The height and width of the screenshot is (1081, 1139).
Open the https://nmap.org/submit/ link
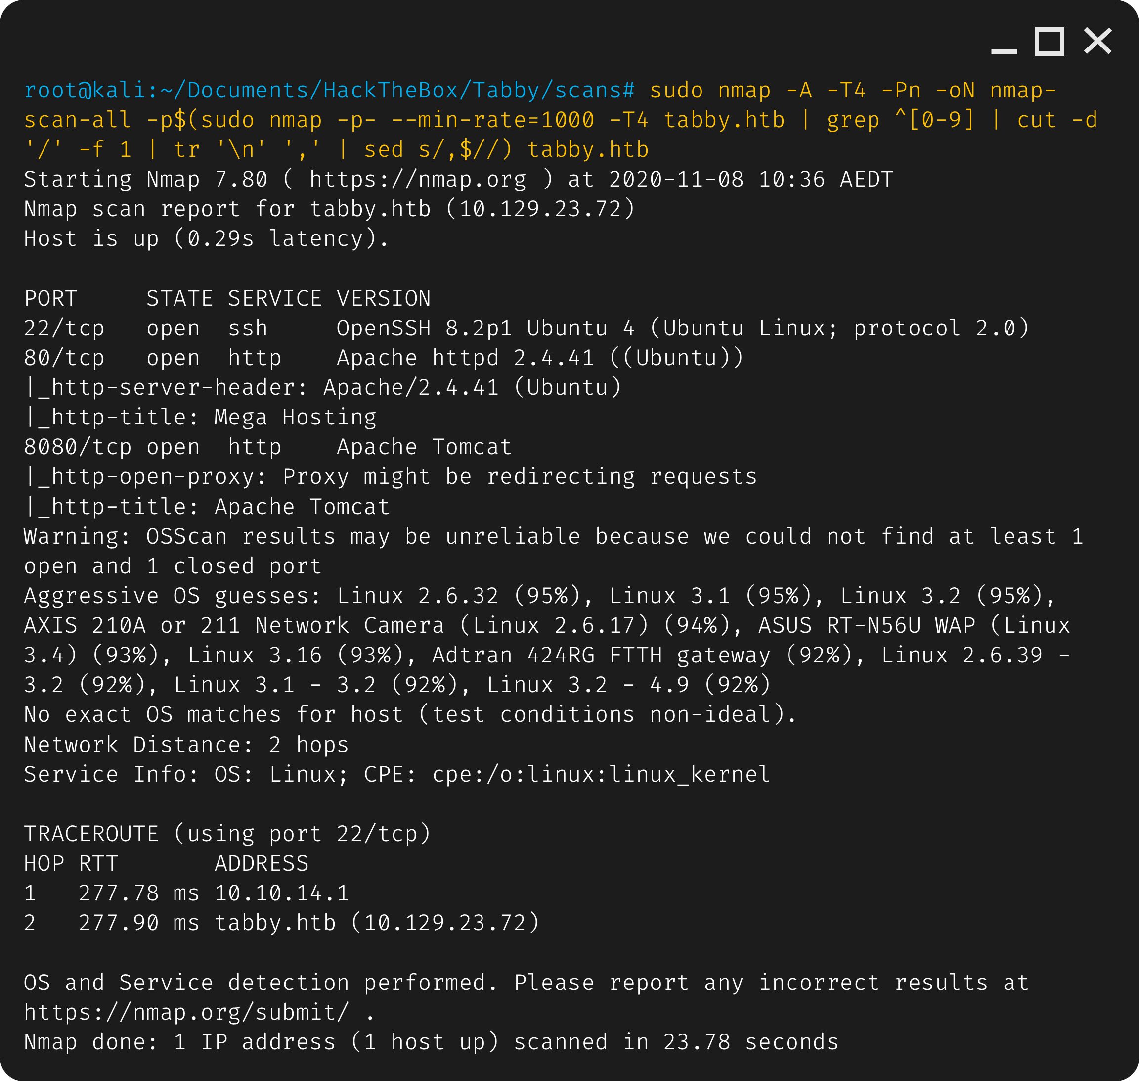(x=184, y=1011)
